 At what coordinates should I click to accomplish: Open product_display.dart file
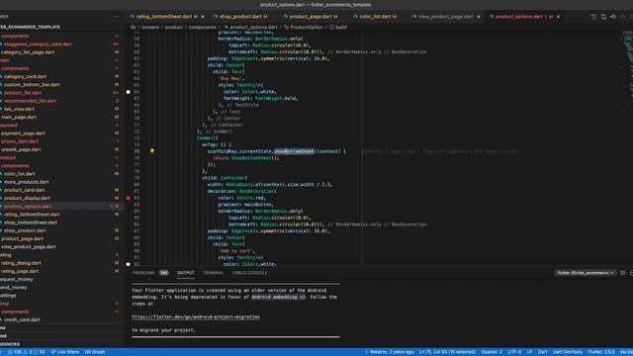point(27,198)
